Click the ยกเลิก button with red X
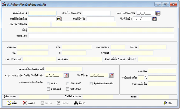The height and width of the screenshot is (109, 180). pos(29,103)
